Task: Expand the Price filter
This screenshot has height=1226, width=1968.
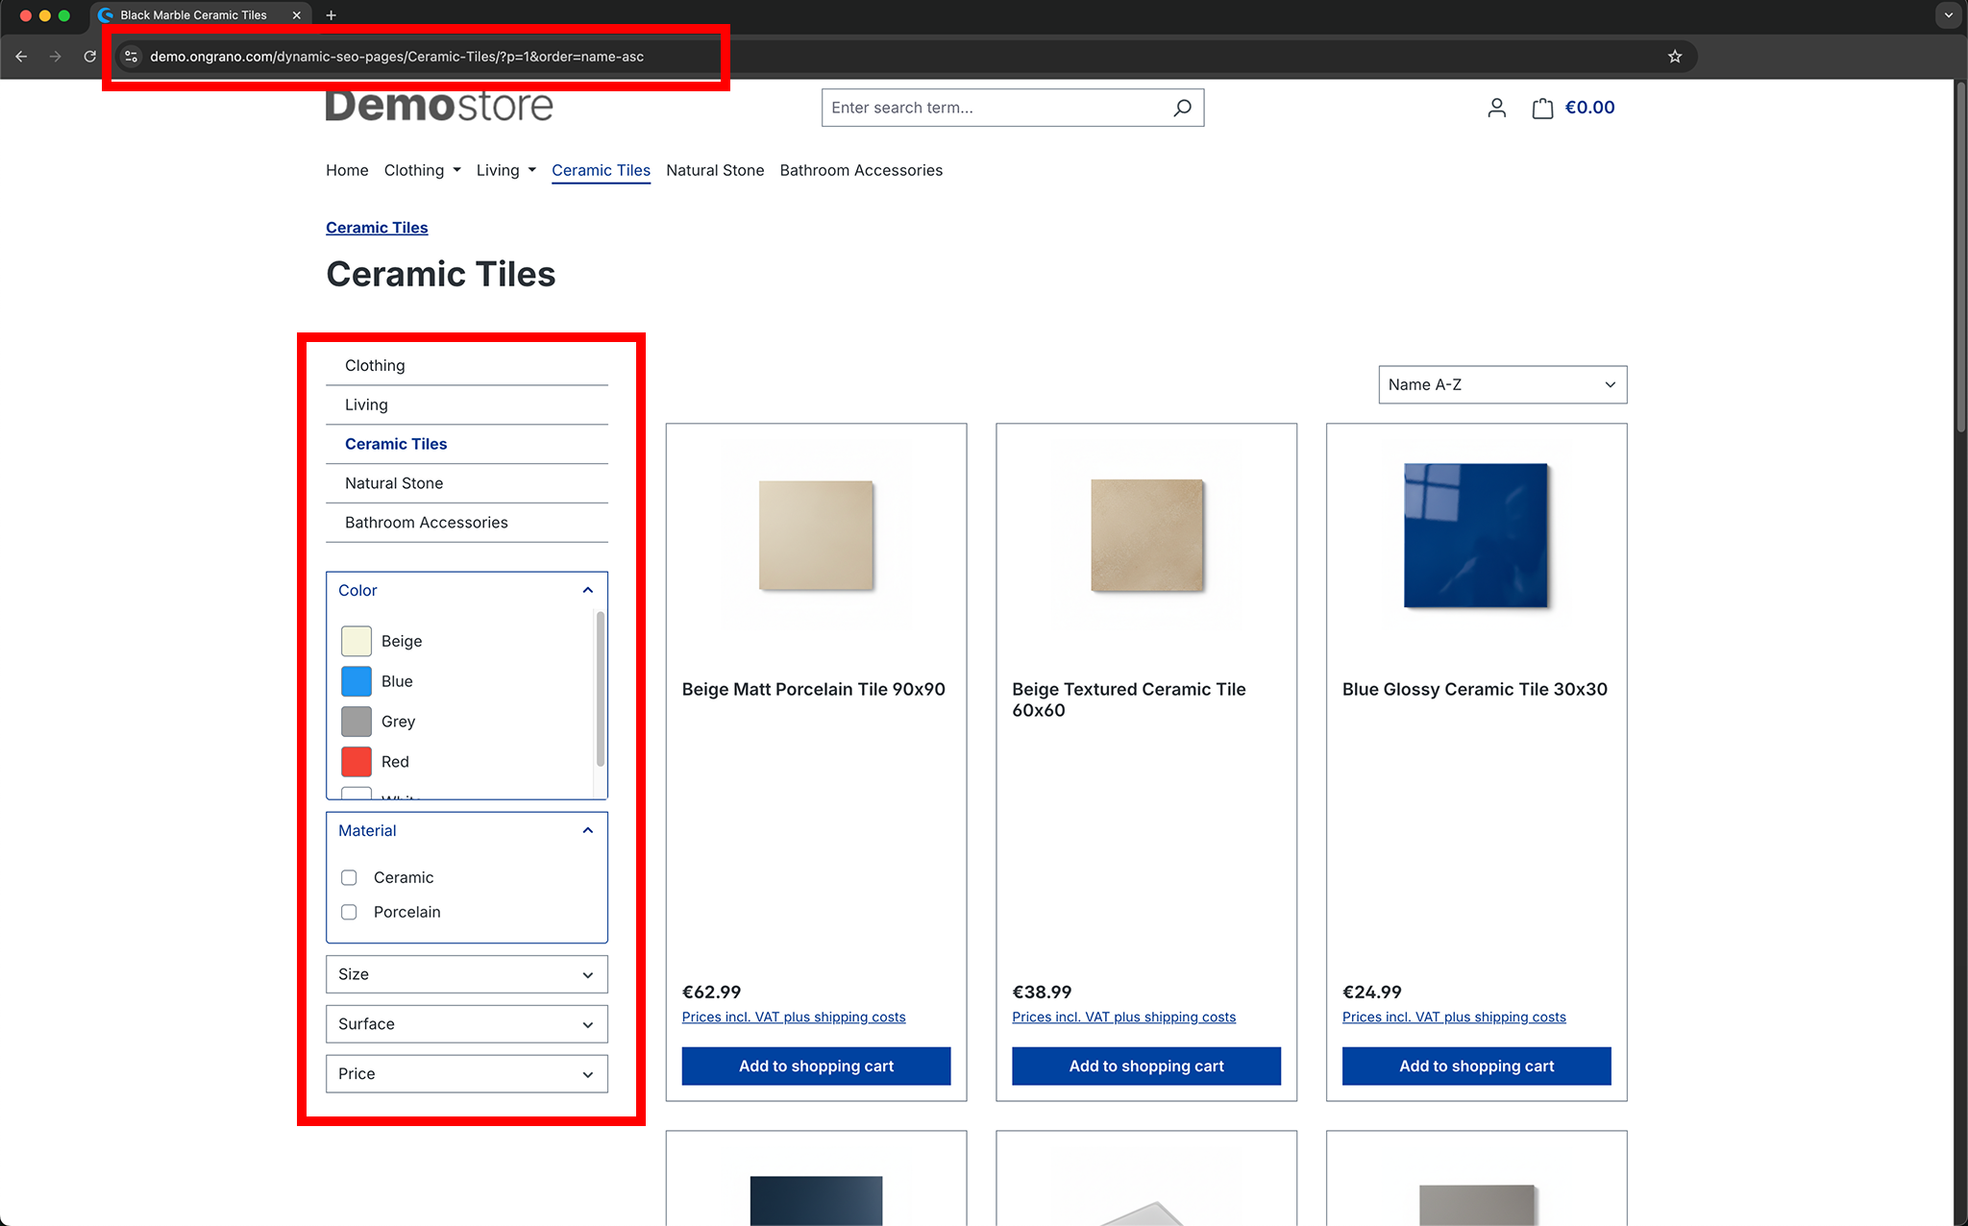Action: click(x=467, y=1074)
